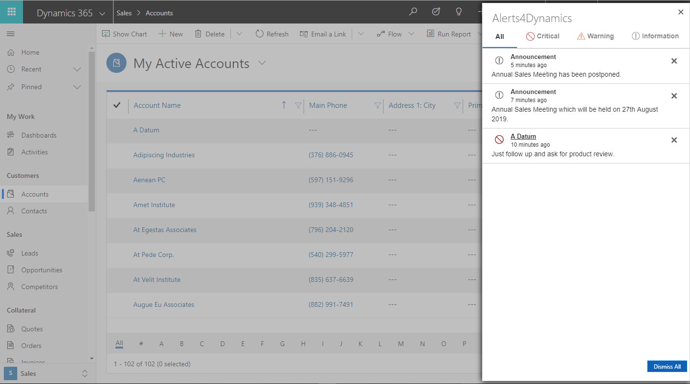Open the Aenean PC account

149,180
